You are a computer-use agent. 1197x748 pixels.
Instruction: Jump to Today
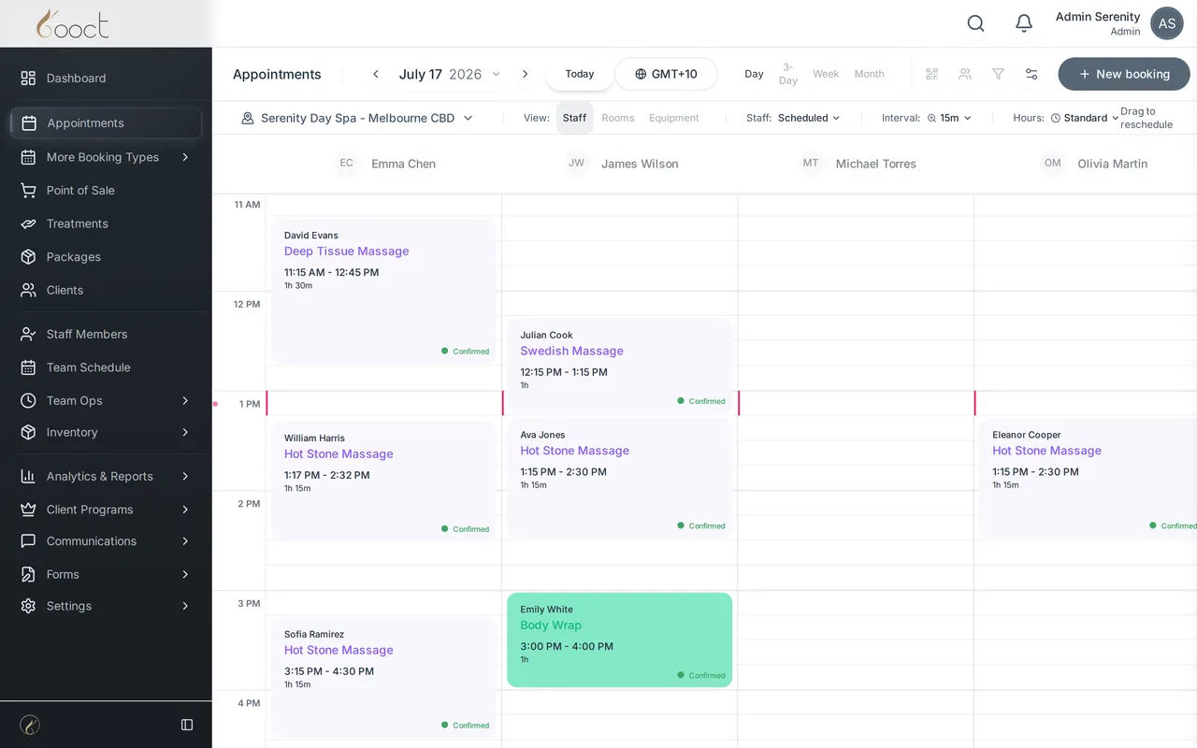click(580, 74)
